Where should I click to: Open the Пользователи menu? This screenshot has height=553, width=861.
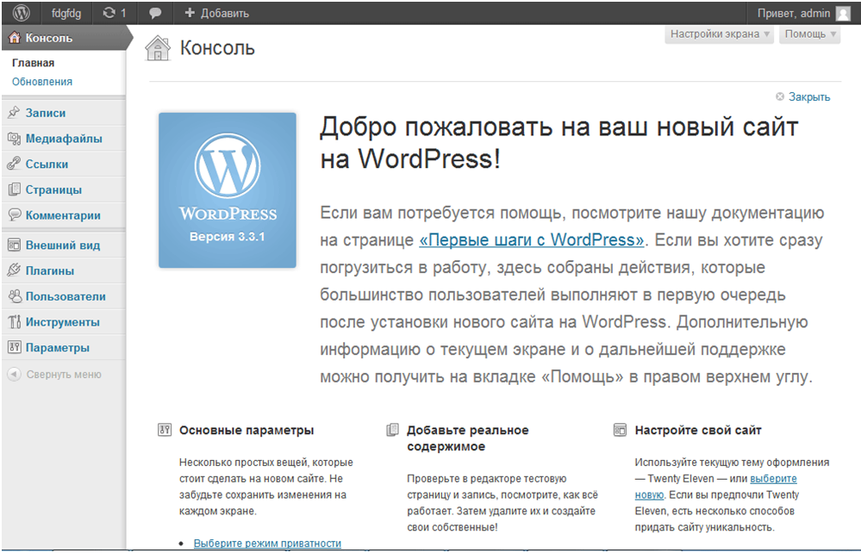(x=64, y=296)
